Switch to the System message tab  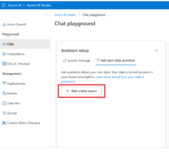tap(77, 61)
